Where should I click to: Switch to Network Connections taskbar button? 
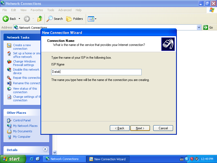click(x=64, y=159)
